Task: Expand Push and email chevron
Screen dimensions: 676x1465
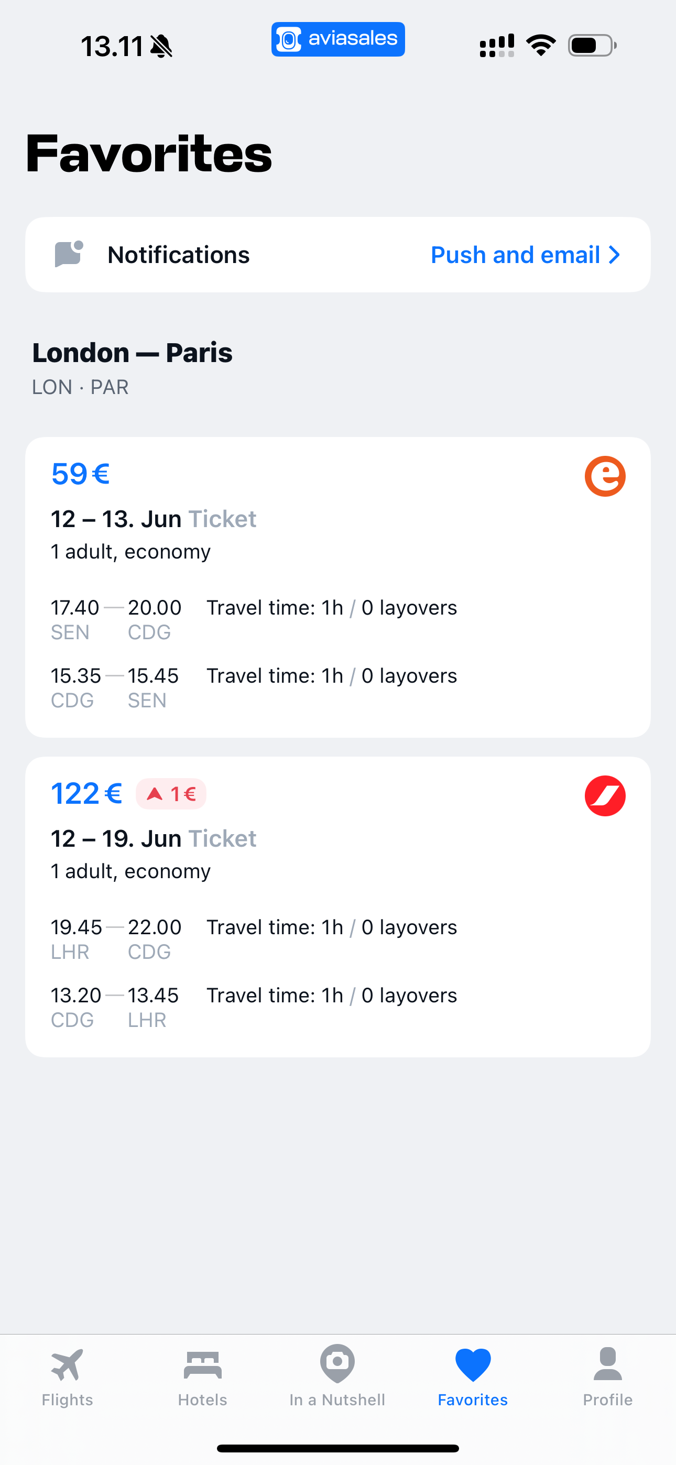Action: [x=614, y=255]
